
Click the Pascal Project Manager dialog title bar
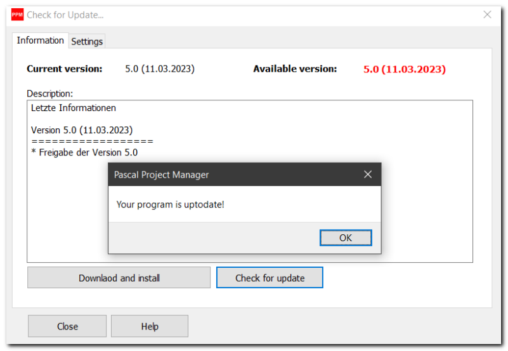coord(222,175)
